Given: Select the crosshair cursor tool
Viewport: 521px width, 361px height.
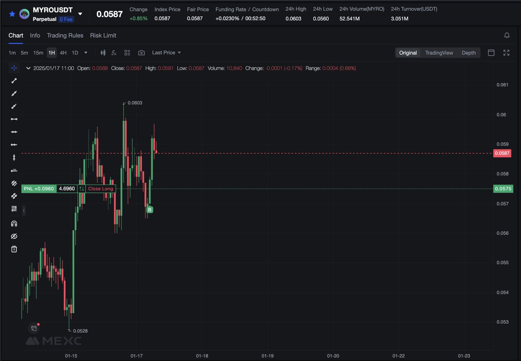Looking at the screenshot, I should pyautogui.click(x=14, y=68).
